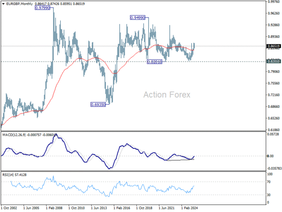282x212 pixels.
Task: Click the 1 Feb 2008 date marker
Action: [x=54, y=208]
